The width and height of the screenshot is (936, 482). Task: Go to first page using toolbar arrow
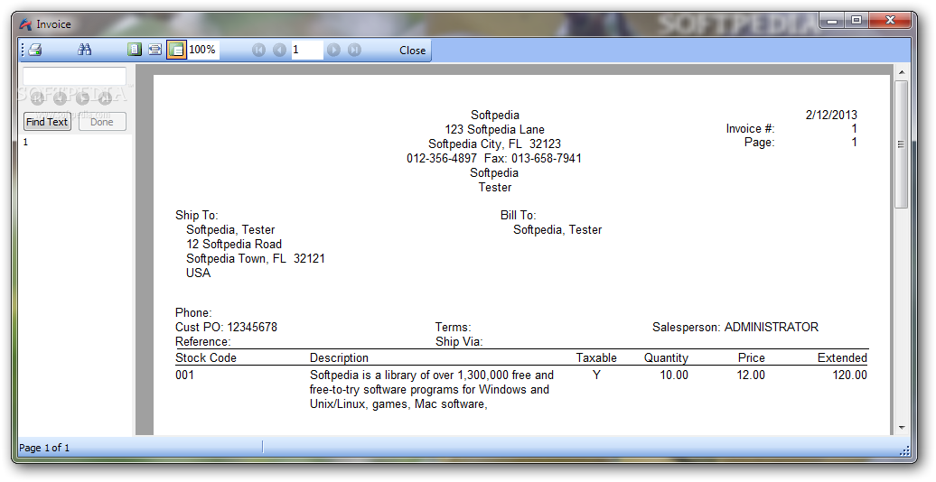(258, 51)
